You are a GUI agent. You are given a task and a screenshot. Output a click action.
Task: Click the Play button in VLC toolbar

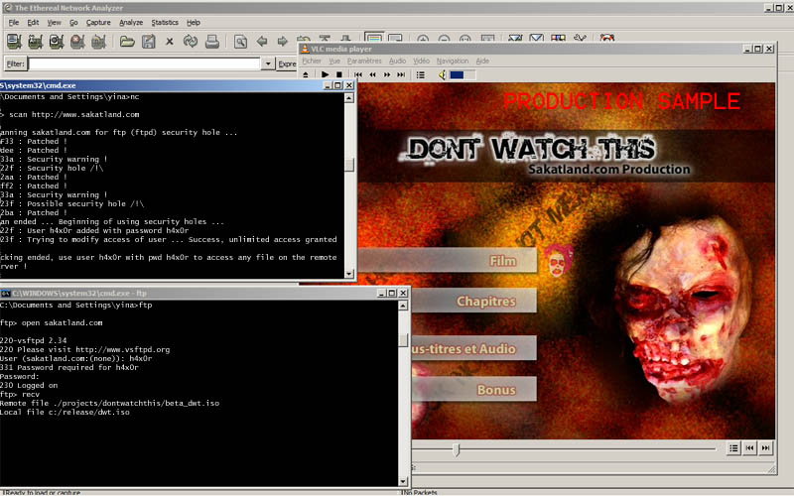click(x=325, y=74)
